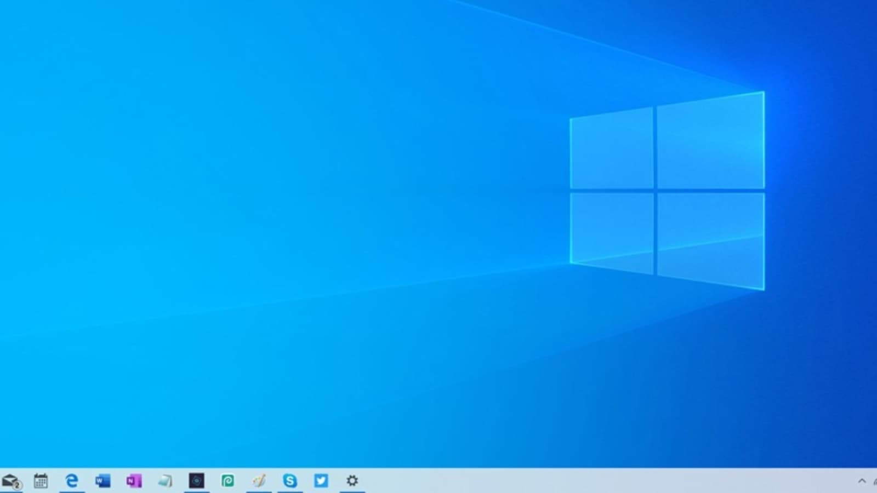Open Twitter from the taskbar
877x493 pixels.
coord(321,481)
